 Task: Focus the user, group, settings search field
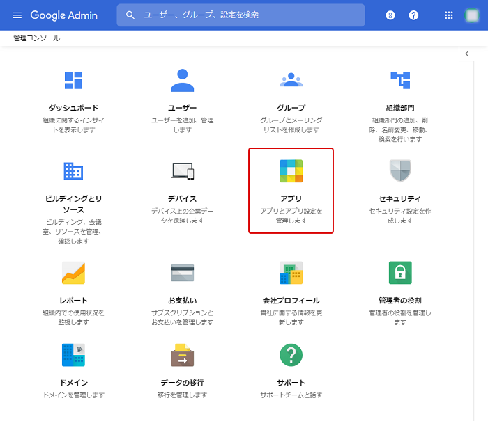(241, 15)
